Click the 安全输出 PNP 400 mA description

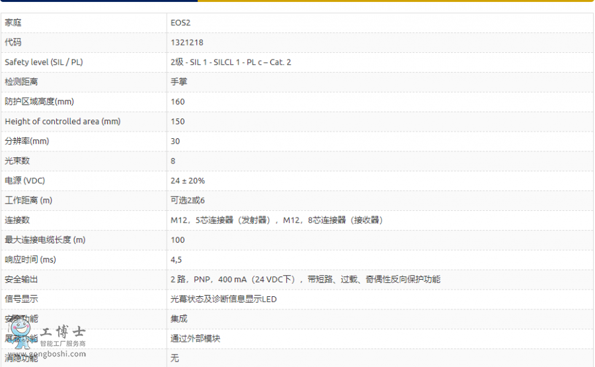(305, 280)
